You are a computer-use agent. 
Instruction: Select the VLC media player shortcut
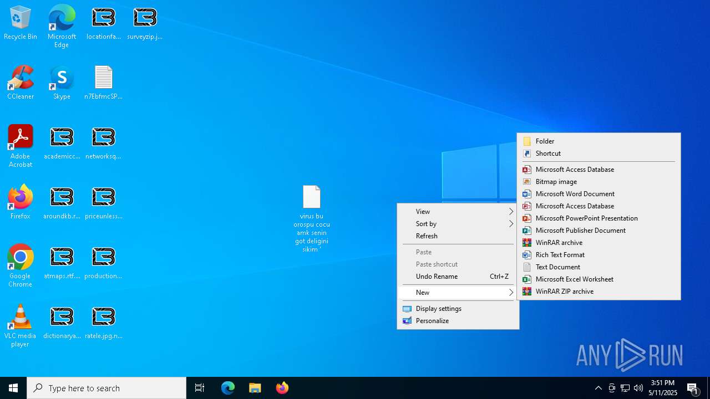(21, 326)
